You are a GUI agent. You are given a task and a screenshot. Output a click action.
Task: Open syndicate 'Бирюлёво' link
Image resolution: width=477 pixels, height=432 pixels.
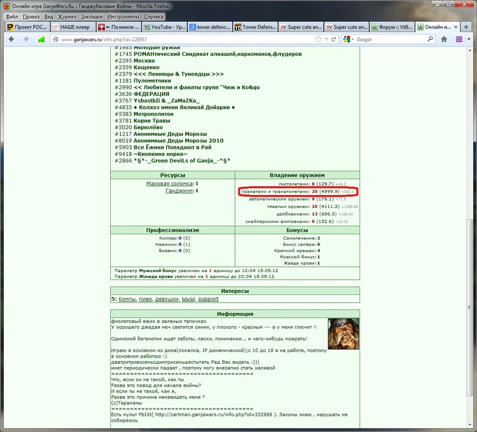pyautogui.click(x=148, y=127)
